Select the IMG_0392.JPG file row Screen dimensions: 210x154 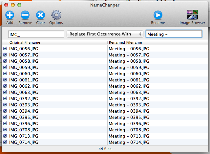click(x=24, y=99)
